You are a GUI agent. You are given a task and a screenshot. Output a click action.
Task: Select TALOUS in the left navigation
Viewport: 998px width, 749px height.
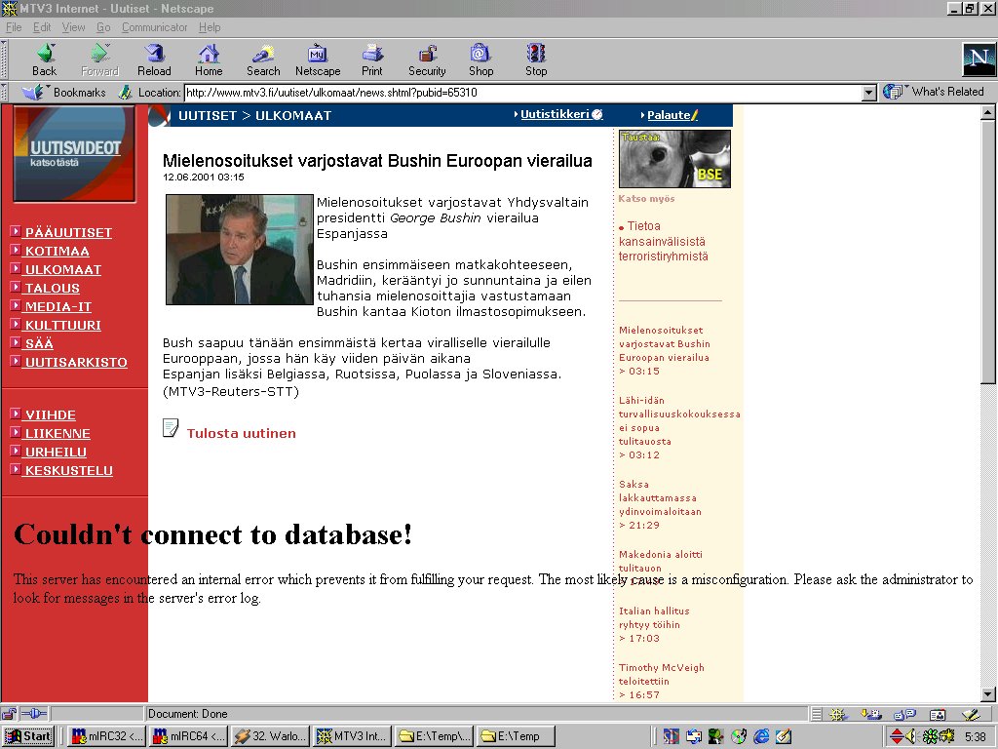coord(53,288)
